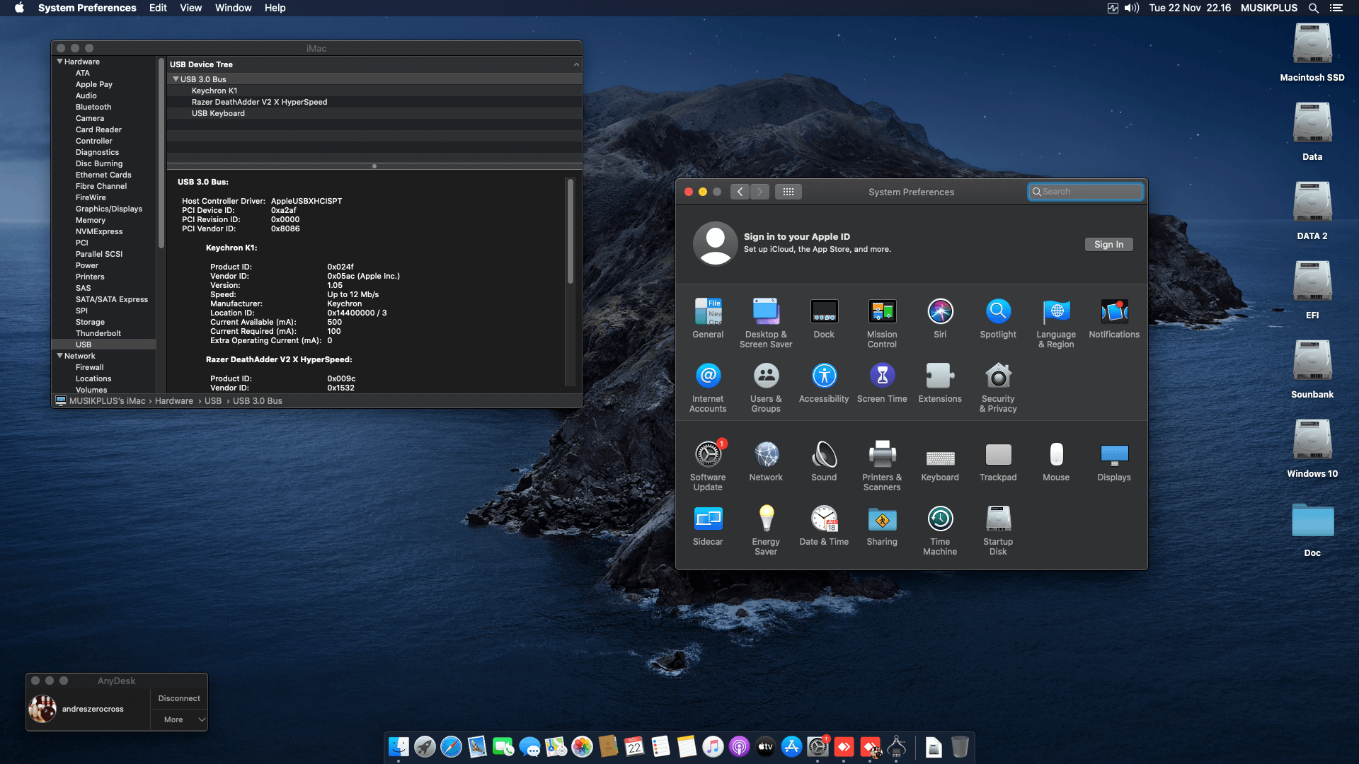Open Time Machine preferences
Image resolution: width=1359 pixels, height=764 pixels.
pos(939,519)
